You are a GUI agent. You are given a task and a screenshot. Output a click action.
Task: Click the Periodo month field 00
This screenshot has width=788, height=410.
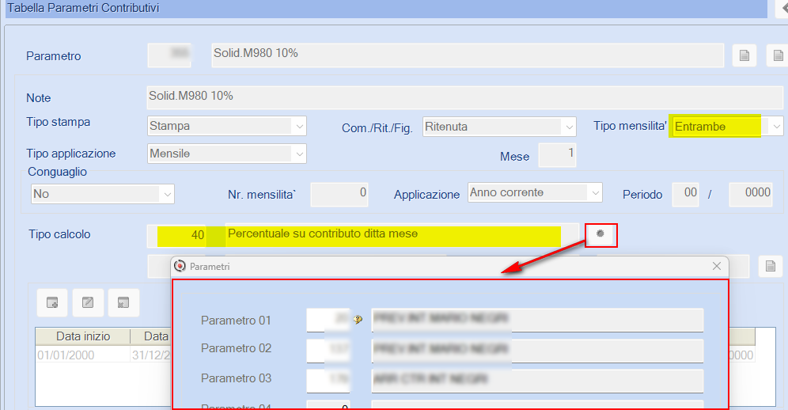(x=685, y=195)
